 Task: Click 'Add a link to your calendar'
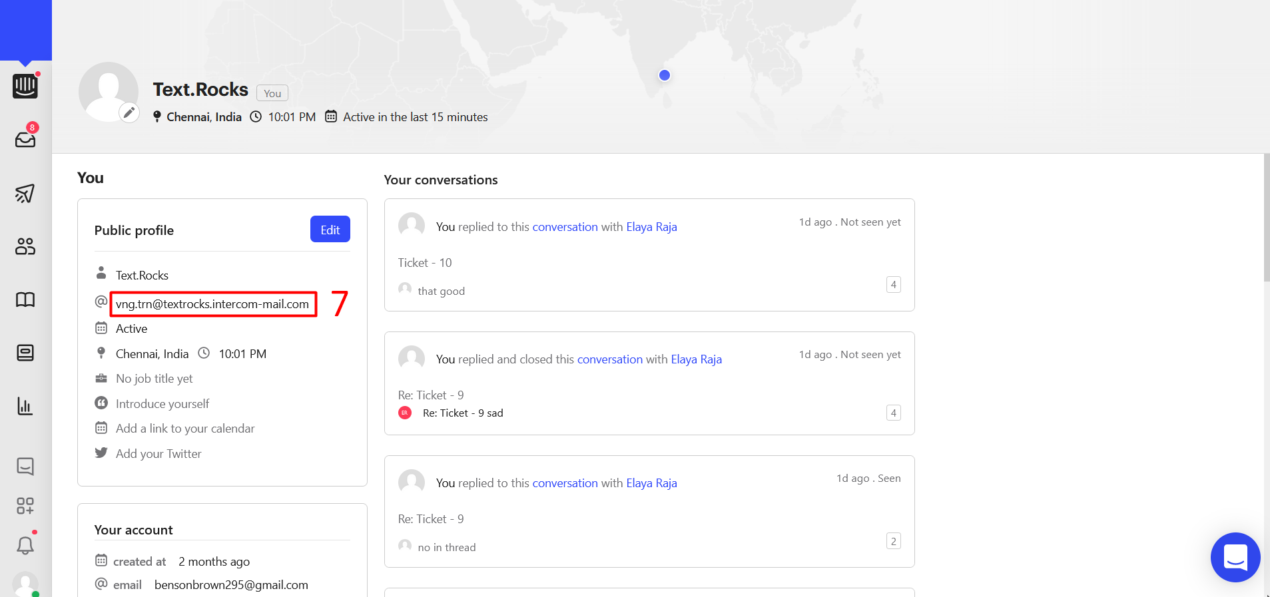pos(185,429)
